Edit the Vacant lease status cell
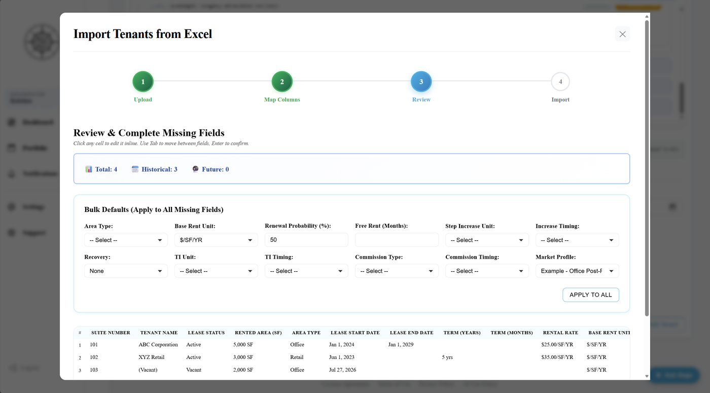The height and width of the screenshot is (393, 710). pos(194,370)
